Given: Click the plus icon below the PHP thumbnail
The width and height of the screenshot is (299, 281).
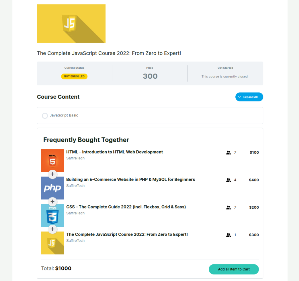Looking at the screenshot, I should [52, 201].
